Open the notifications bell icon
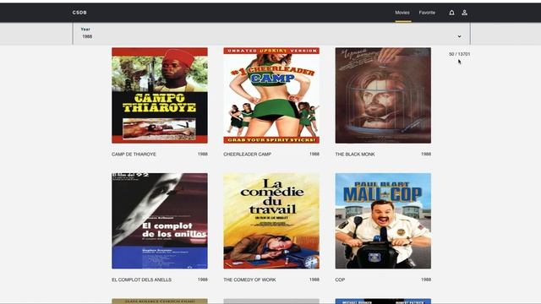Viewport: 541px width, 304px height. [451, 13]
